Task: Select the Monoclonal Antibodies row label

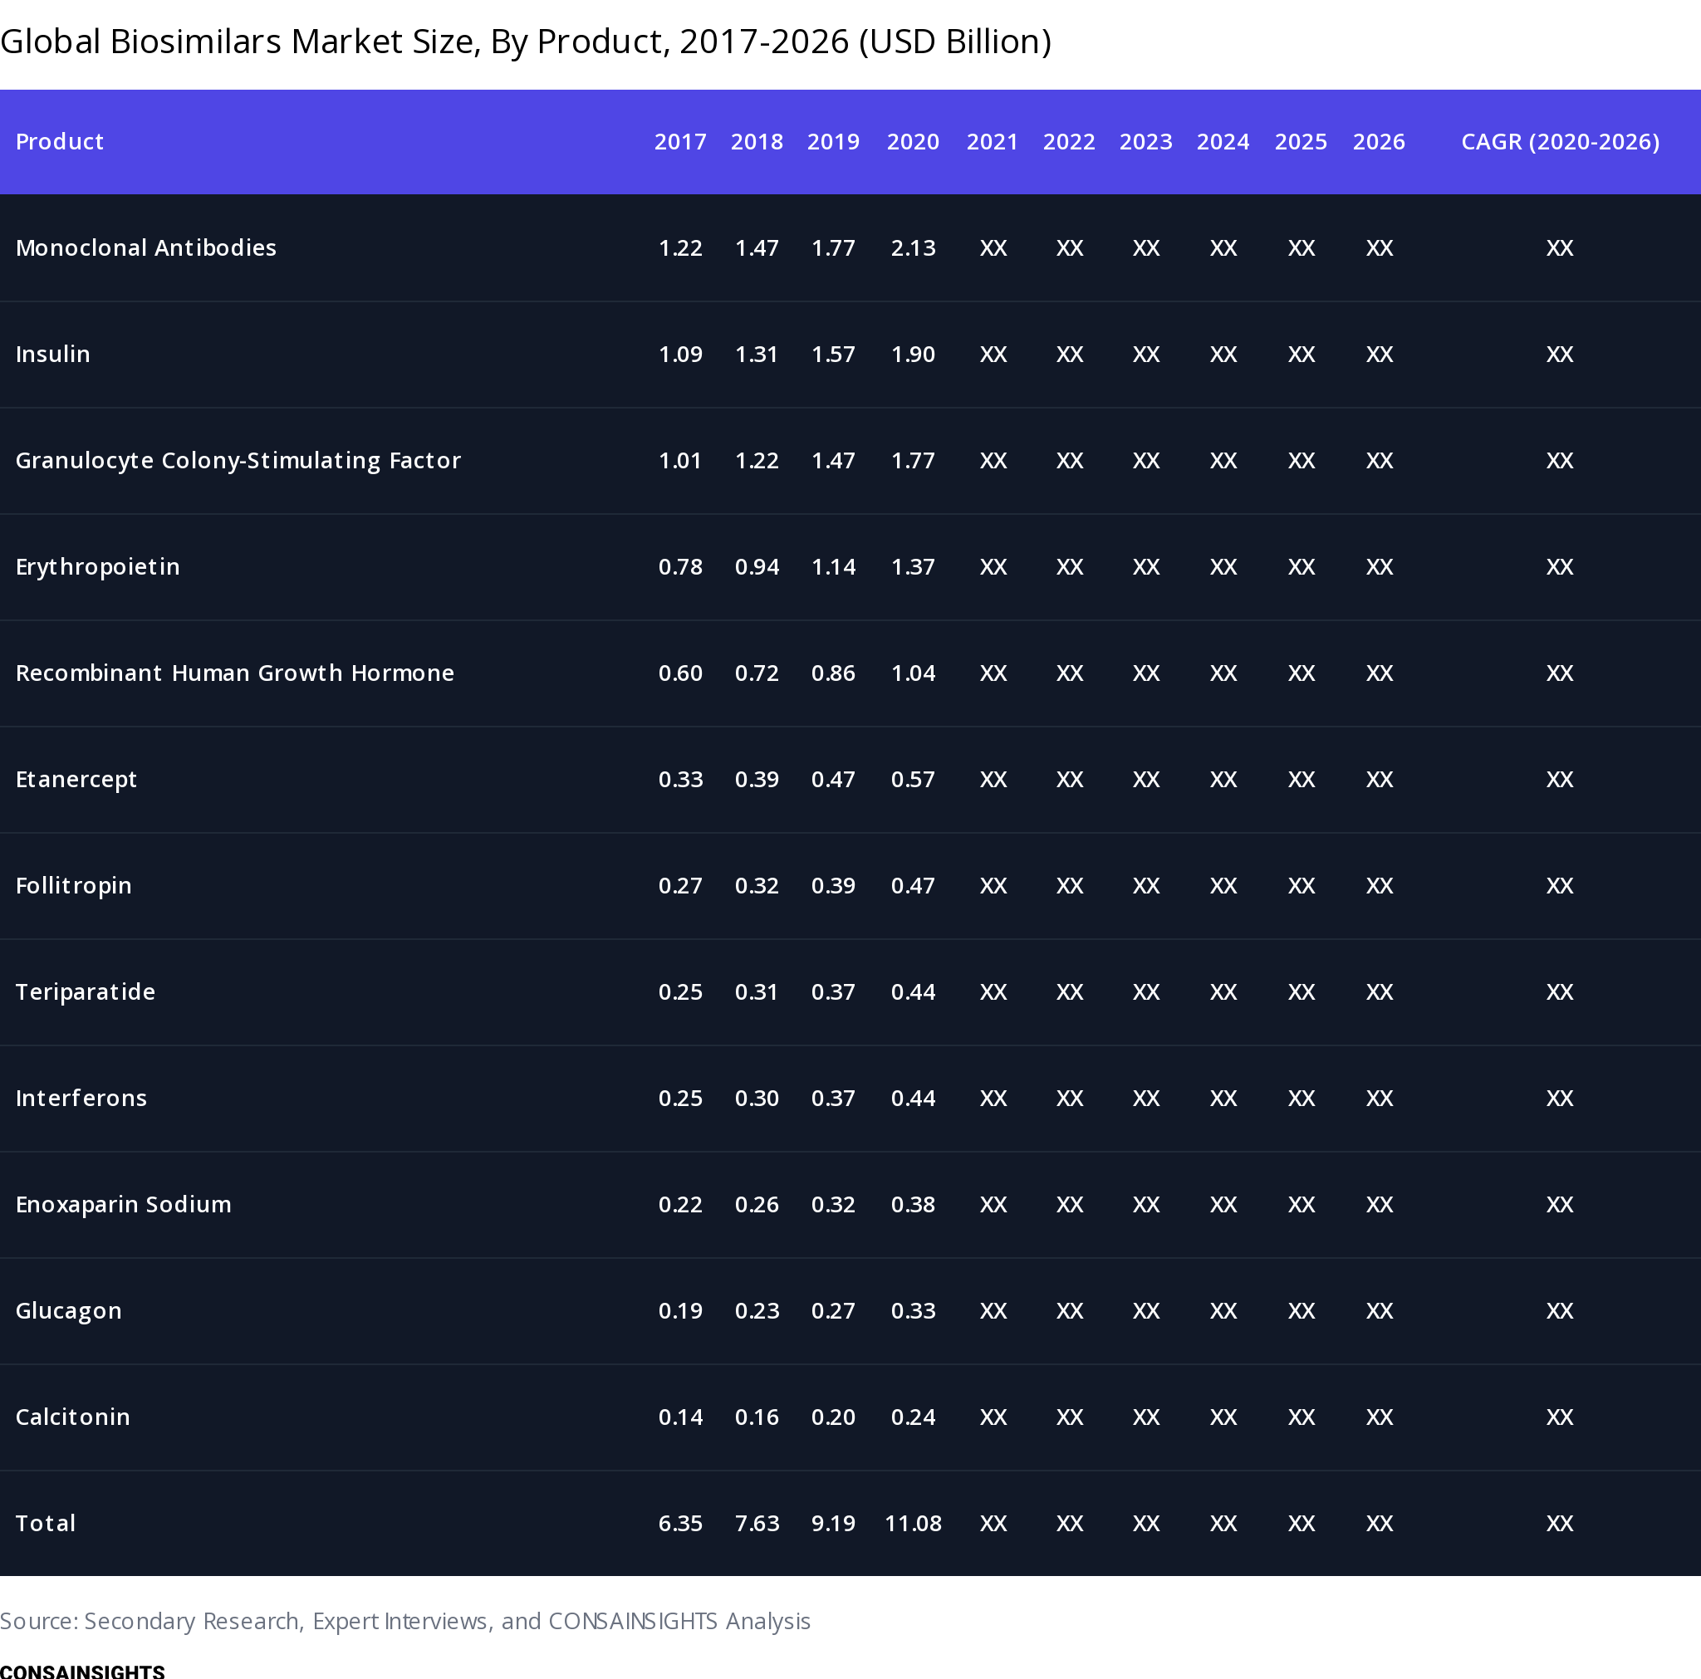Action: coord(146,248)
